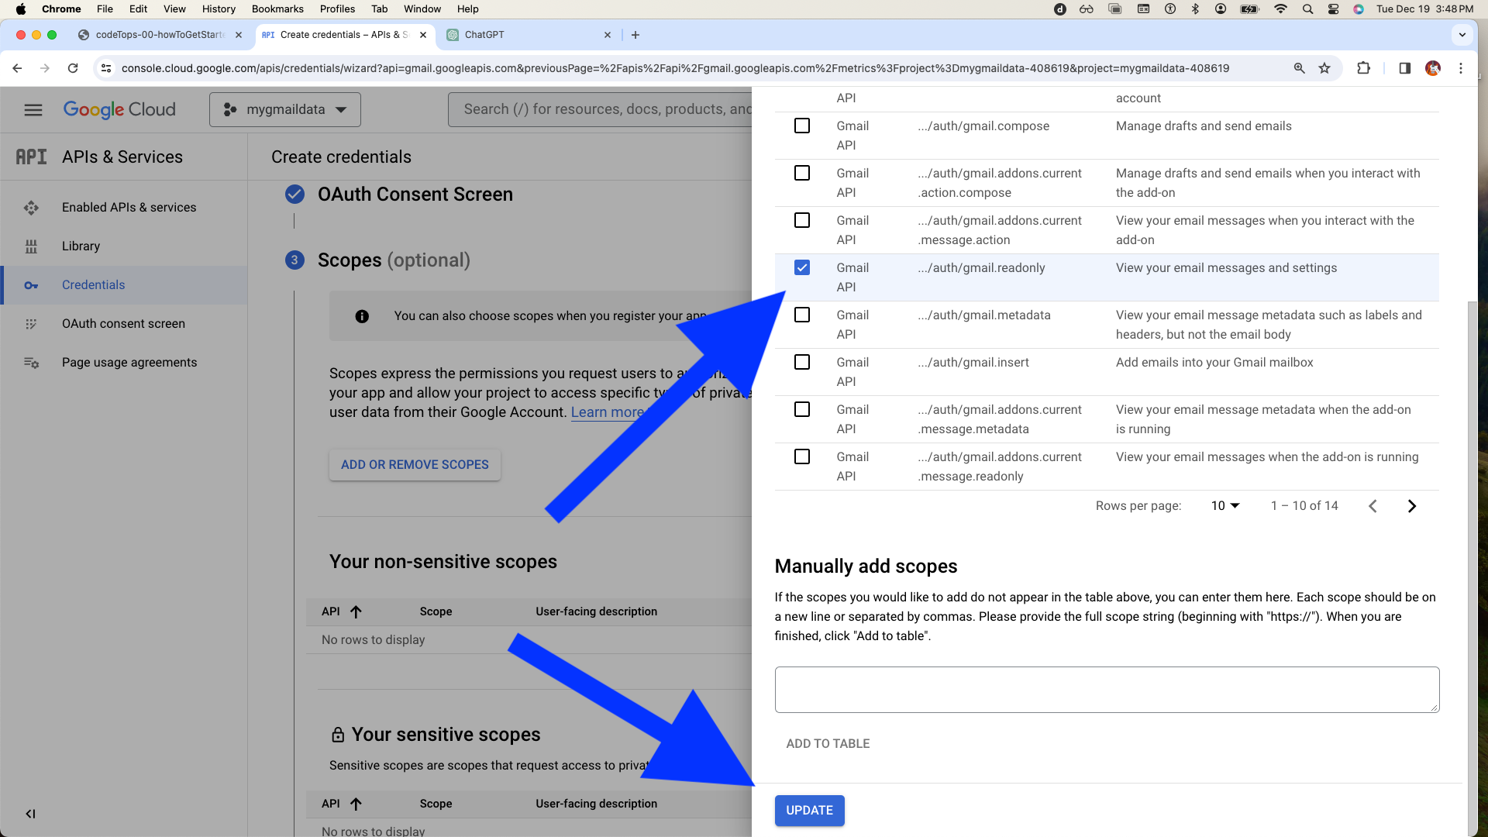Open the Chrome History menu
Image resolution: width=1488 pixels, height=837 pixels.
coord(219,9)
